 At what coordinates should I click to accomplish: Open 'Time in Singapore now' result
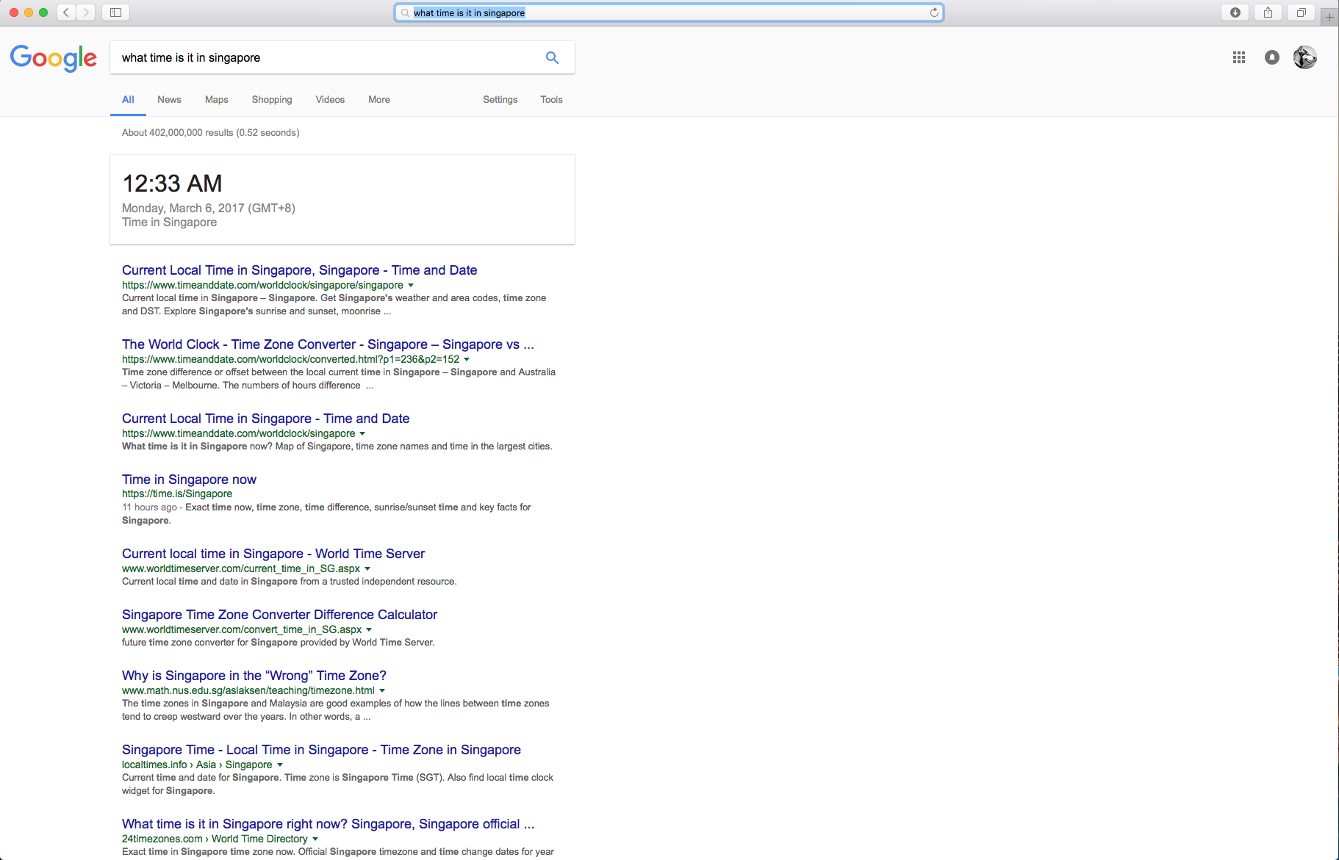tap(189, 480)
